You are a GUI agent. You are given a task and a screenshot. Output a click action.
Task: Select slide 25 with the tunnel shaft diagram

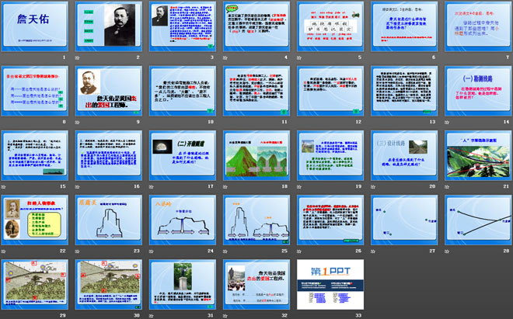(254, 218)
